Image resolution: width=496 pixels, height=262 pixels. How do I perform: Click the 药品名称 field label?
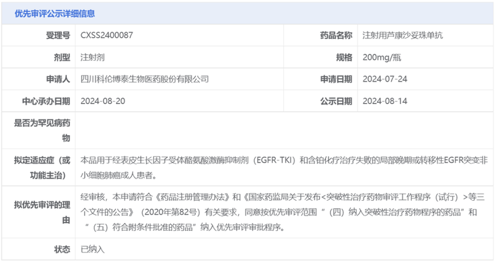335,35
